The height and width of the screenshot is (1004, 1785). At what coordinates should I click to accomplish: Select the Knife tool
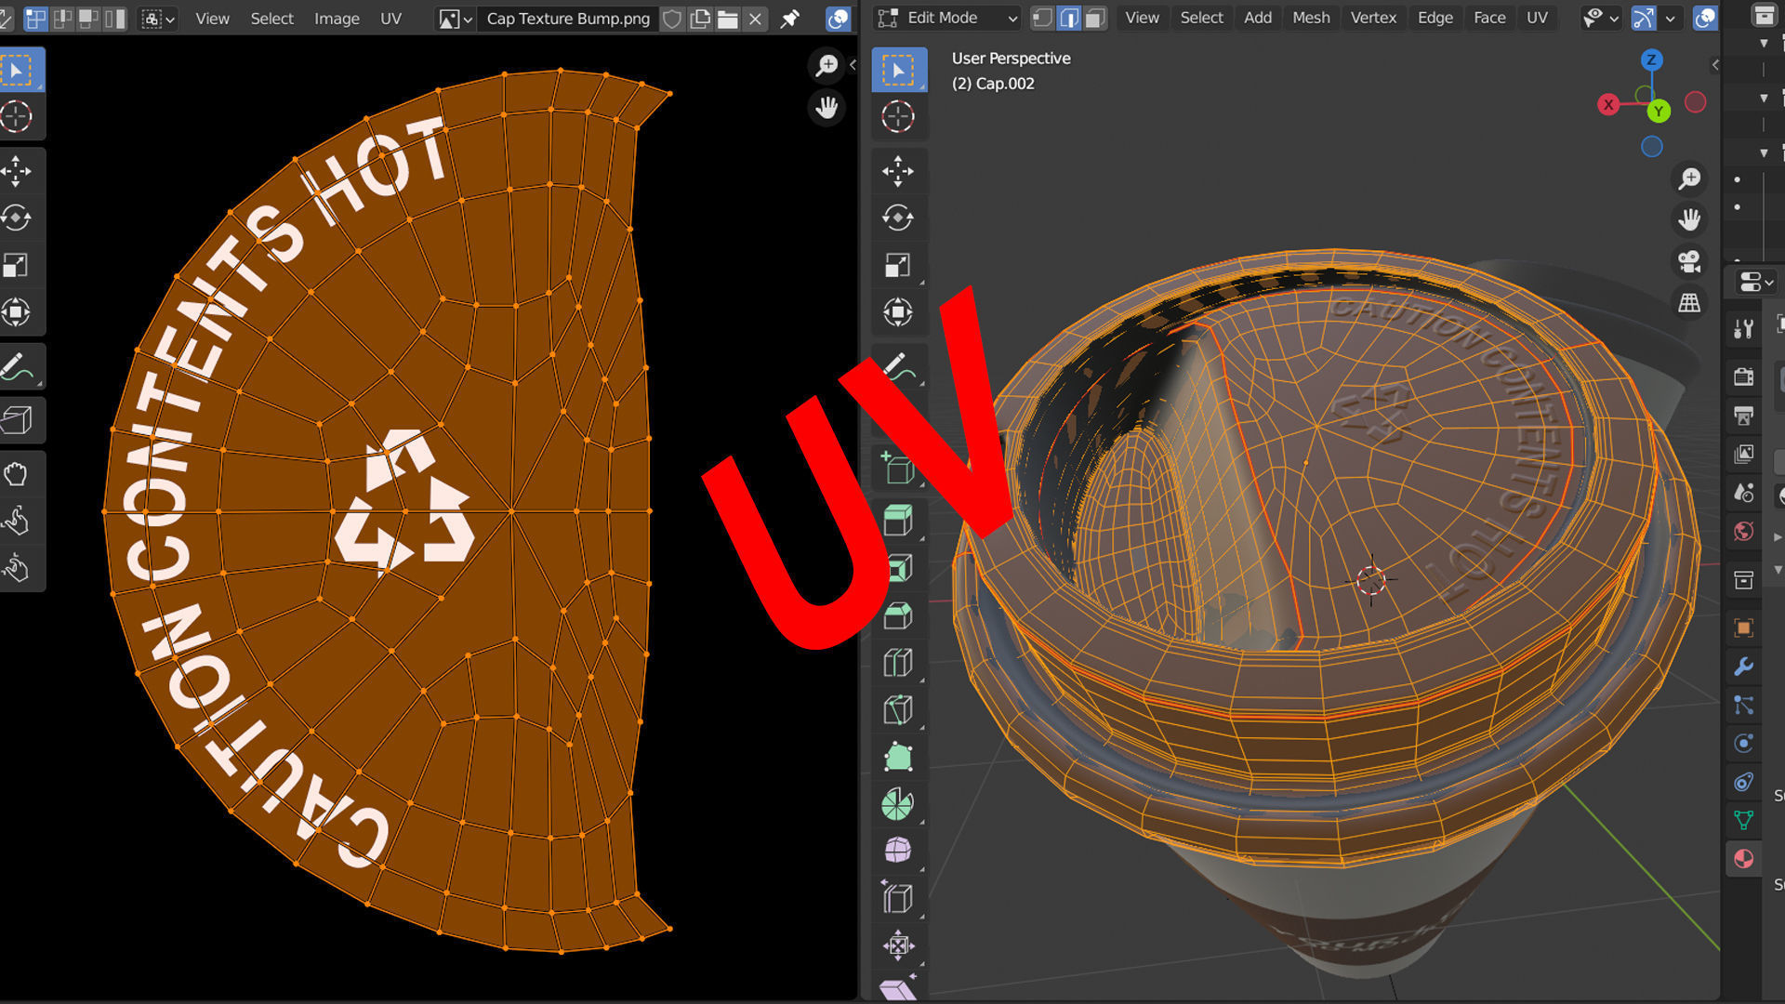tap(898, 710)
